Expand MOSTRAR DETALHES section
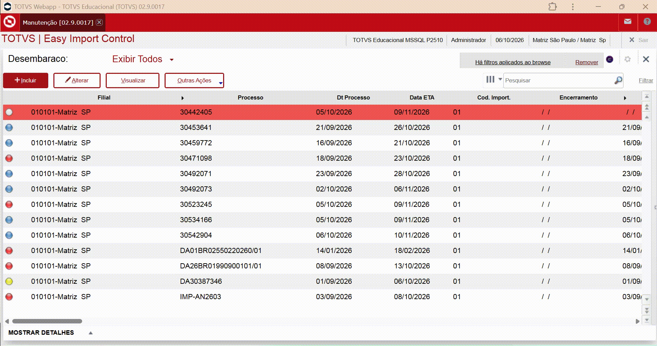Image resolution: width=657 pixels, height=346 pixels. (50, 333)
